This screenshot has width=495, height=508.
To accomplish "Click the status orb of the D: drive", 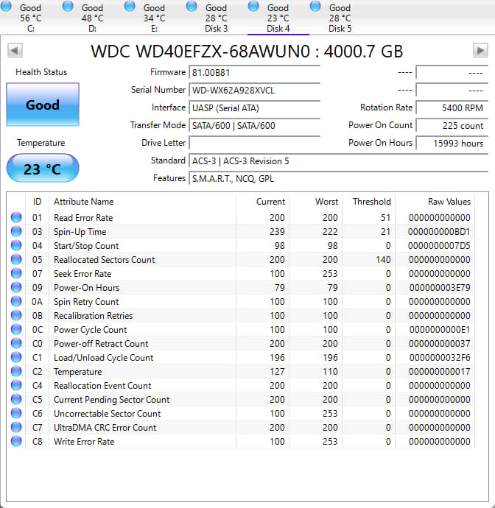I will (68, 5).
